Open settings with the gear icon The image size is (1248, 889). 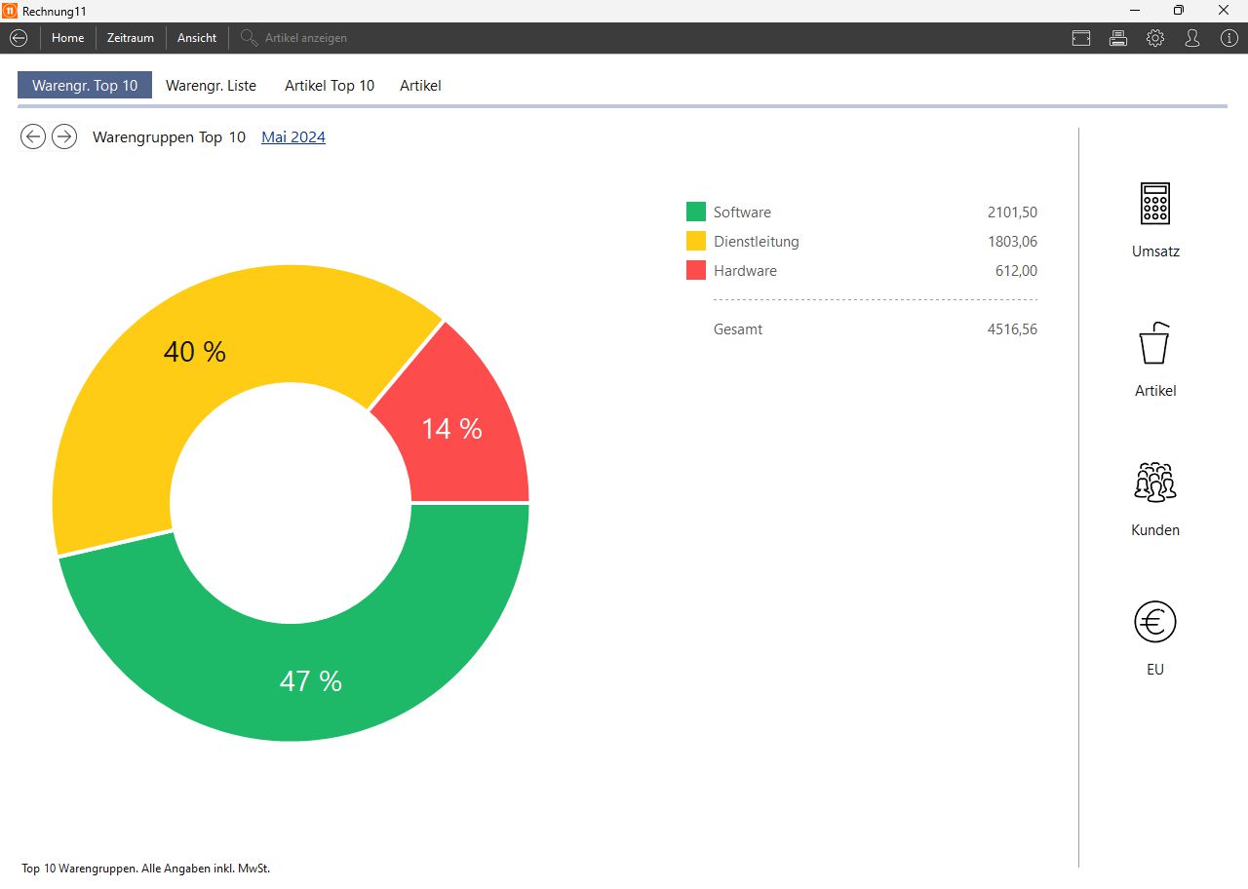click(1155, 38)
